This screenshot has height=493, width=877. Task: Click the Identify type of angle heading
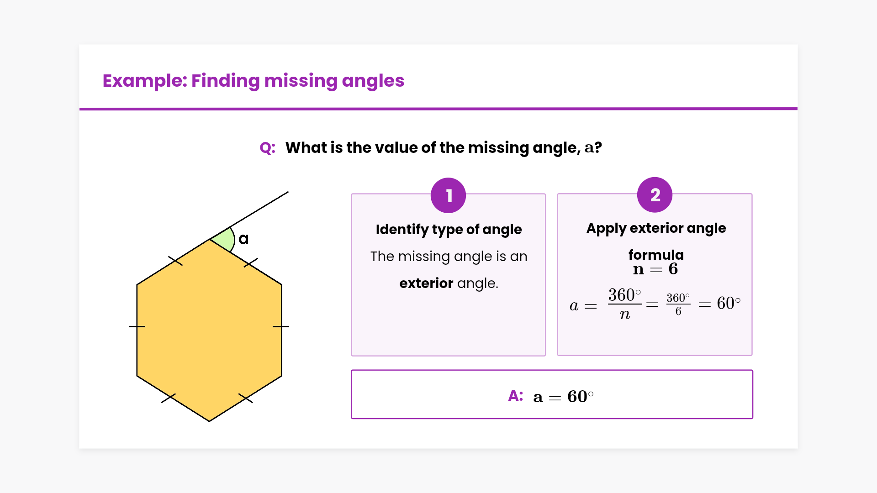[x=449, y=229]
